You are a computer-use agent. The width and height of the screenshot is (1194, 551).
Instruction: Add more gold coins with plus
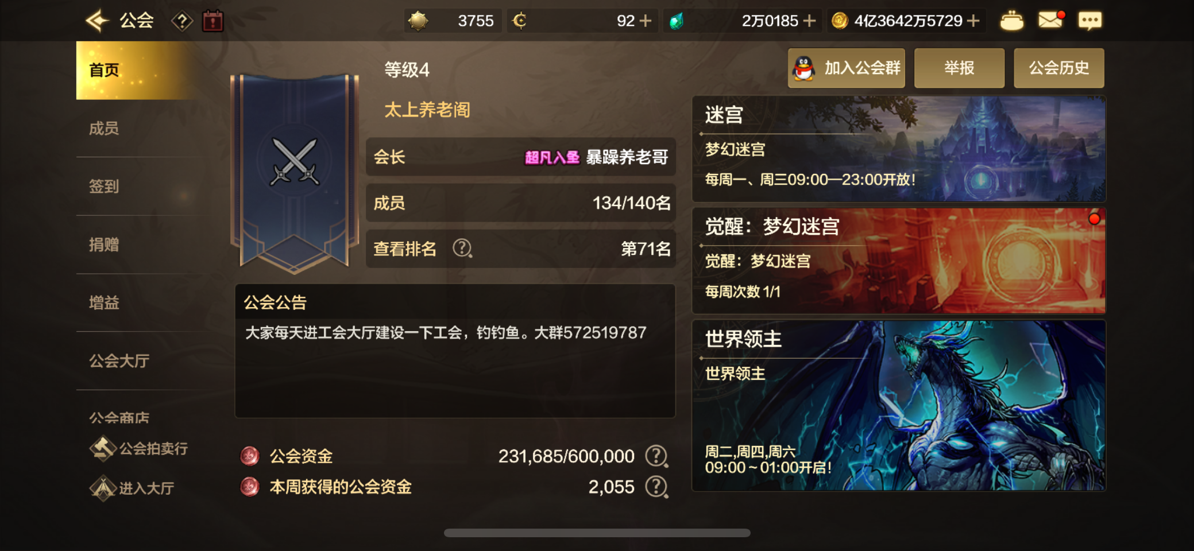coord(973,21)
